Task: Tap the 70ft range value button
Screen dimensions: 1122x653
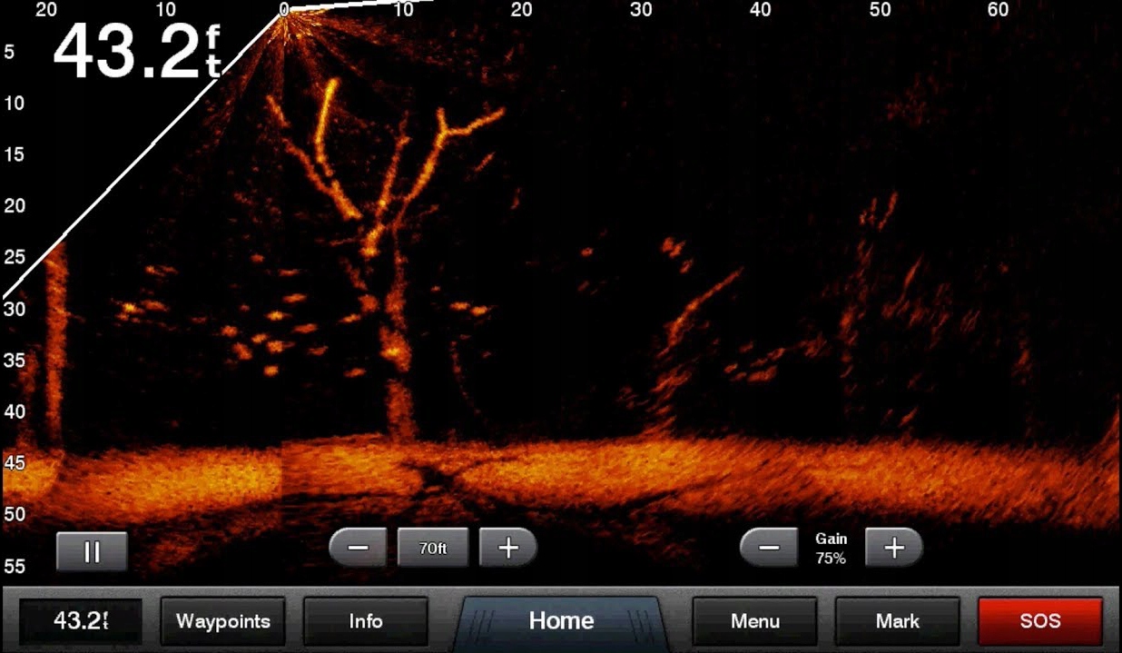Action: point(433,548)
